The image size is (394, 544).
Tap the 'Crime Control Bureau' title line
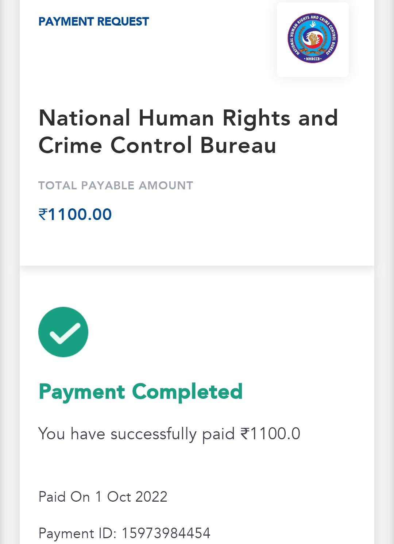pos(157,146)
